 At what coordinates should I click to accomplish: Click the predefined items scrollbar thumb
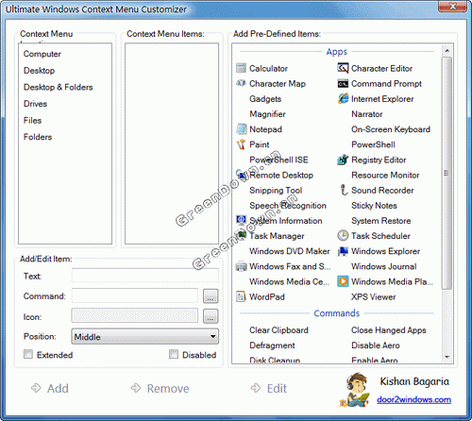(447, 173)
